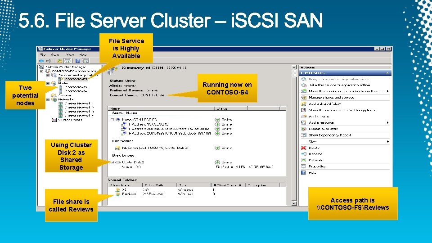
Task: Select the Storage tree item
Action: point(65,95)
